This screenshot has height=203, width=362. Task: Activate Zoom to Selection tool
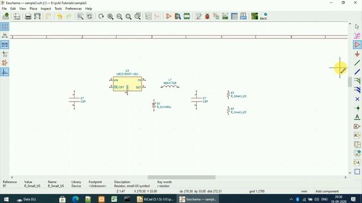(x=137, y=16)
